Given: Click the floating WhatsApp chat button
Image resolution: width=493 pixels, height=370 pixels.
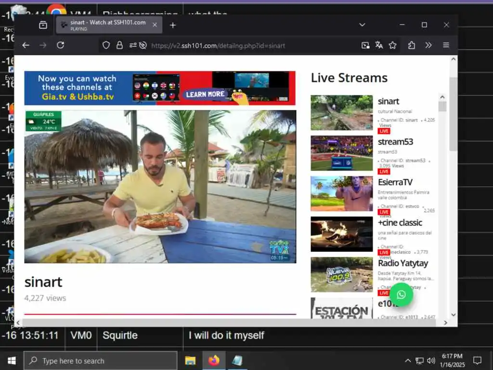Looking at the screenshot, I should pos(401,294).
